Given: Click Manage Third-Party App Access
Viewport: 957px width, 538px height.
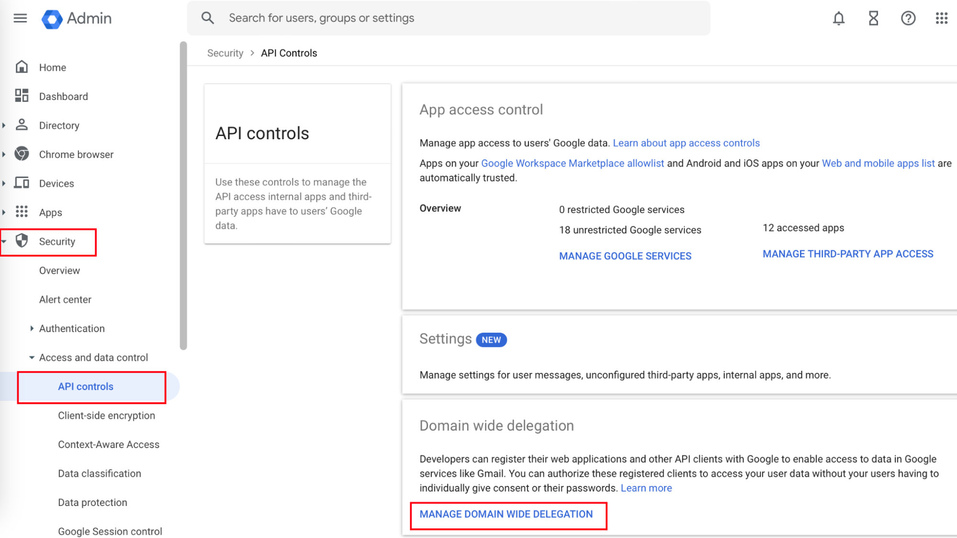Looking at the screenshot, I should coord(847,254).
